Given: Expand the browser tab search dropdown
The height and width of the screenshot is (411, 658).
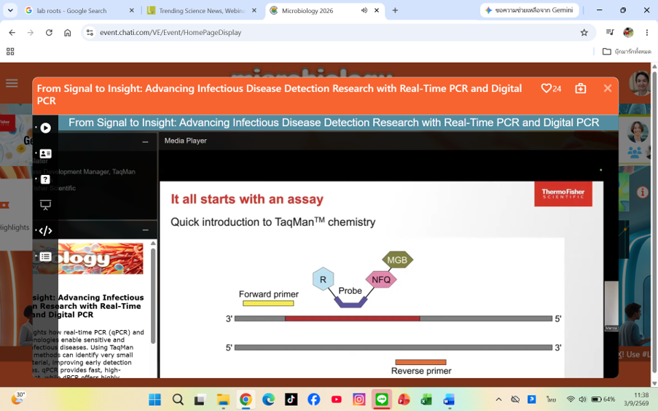Looking at the screenshot, I should coord(10,10).
